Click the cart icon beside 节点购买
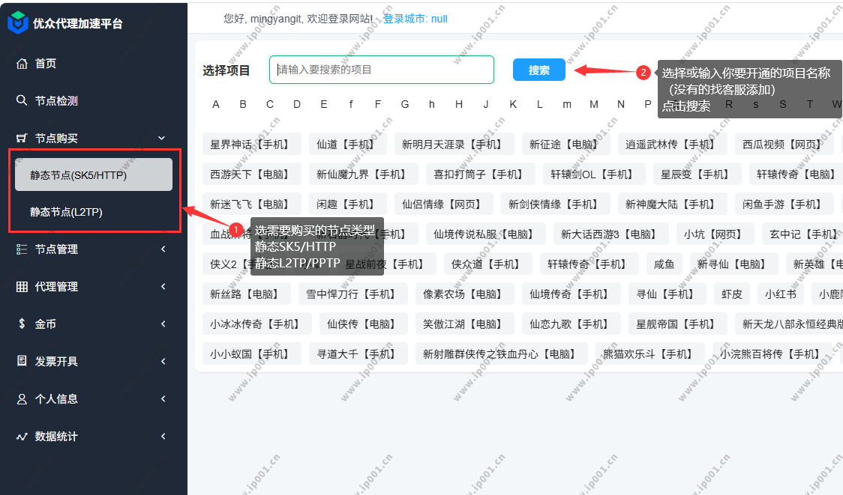 tap(22, 138)
